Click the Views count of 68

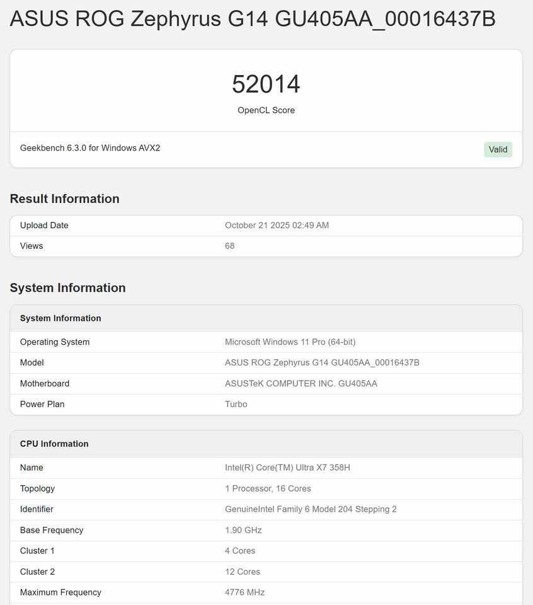pos(230,246)
